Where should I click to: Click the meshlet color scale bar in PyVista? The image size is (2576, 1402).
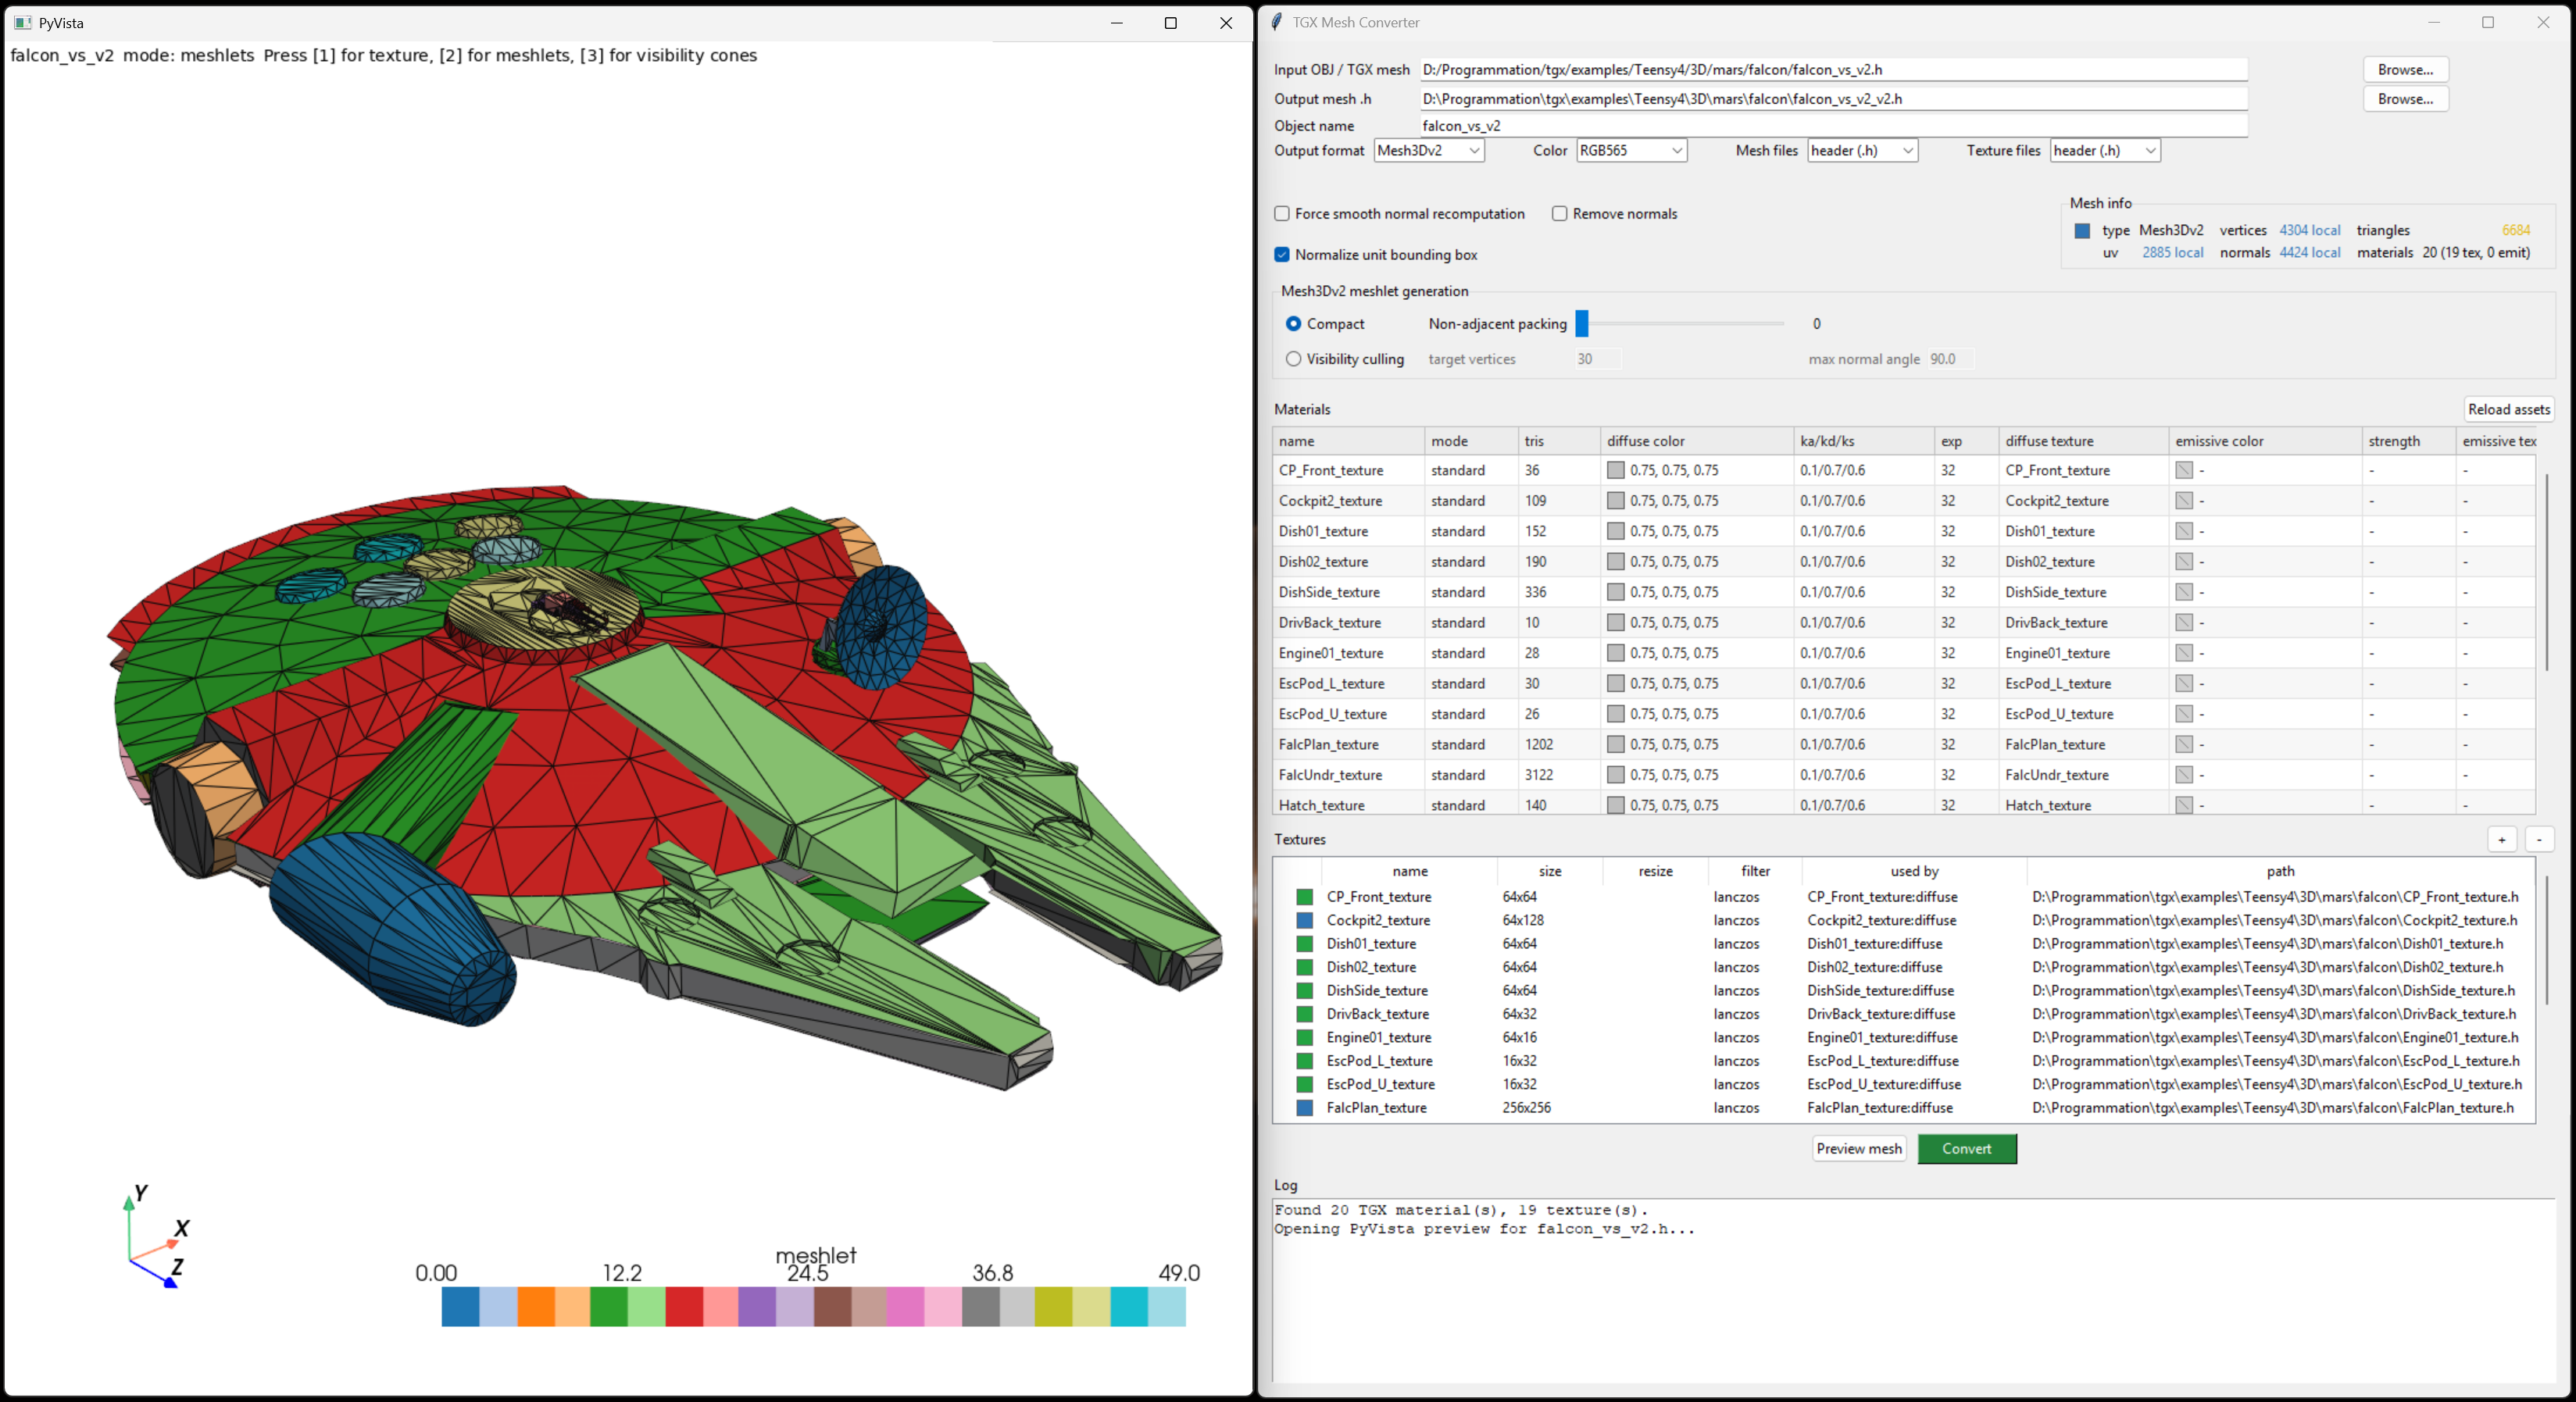pyautogui.click(x=813, y=1306)
